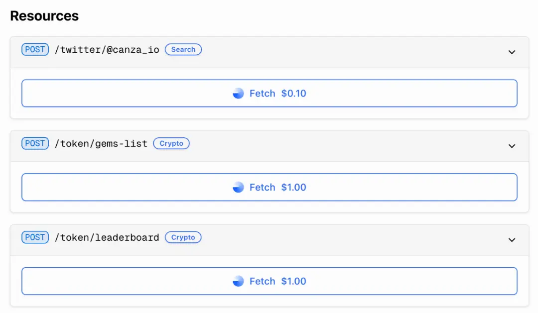Select the Crypto tag on the leaderboard endpoint

pos(183,237)
